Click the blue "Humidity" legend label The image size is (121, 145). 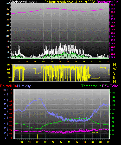pyautogui.click(x=24, y=86)
